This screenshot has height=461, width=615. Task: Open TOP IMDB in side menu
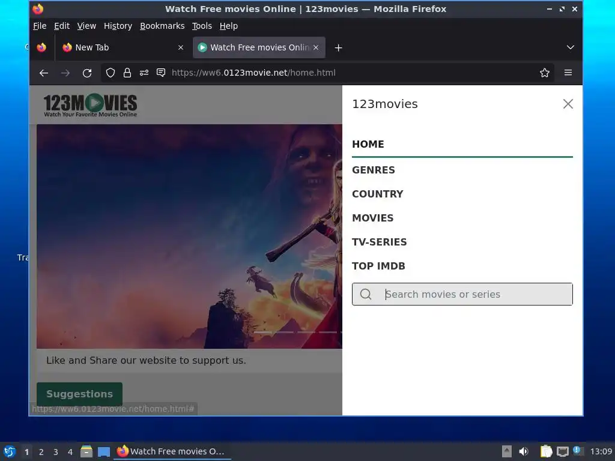click(x=378, y=266)
